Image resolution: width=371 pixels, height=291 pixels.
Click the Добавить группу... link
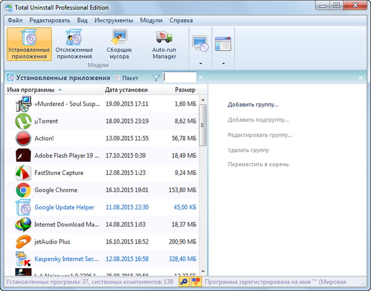coord(253,104)
